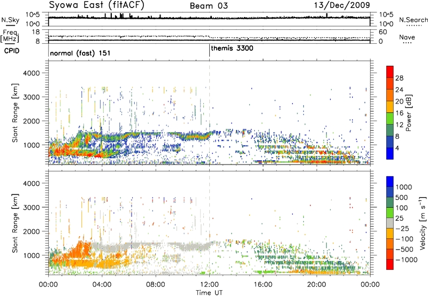Screen dimensions: 428x296
Task: Pick the yellow-orange 16–20 dB Power colorbar segment
Action: (x=390, y=106)
